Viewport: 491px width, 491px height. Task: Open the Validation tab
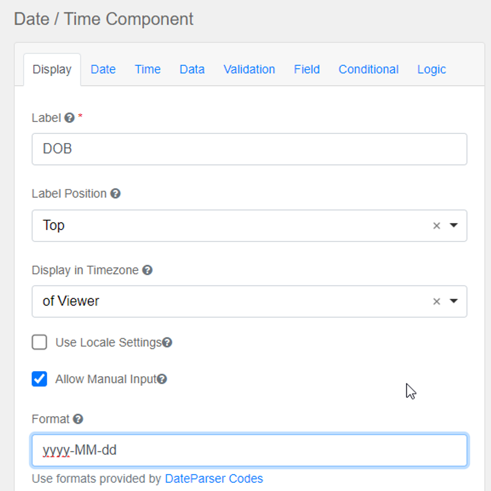[249, 70]
